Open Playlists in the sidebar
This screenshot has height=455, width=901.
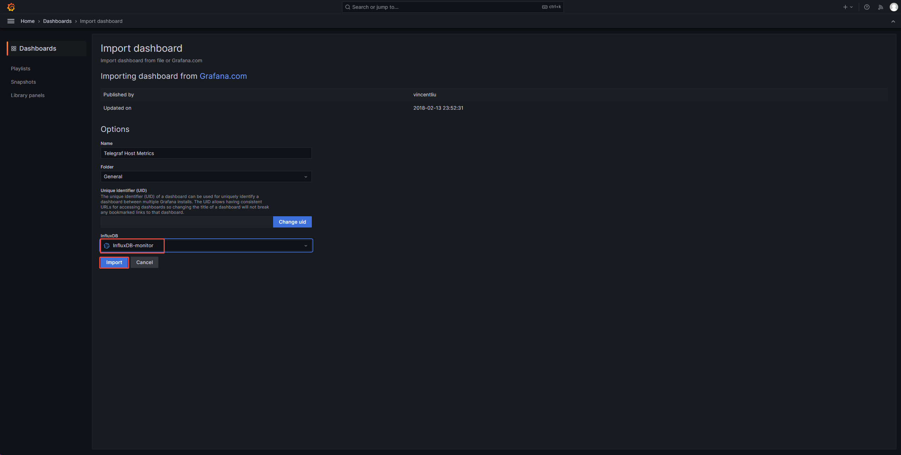click(20, 69)
